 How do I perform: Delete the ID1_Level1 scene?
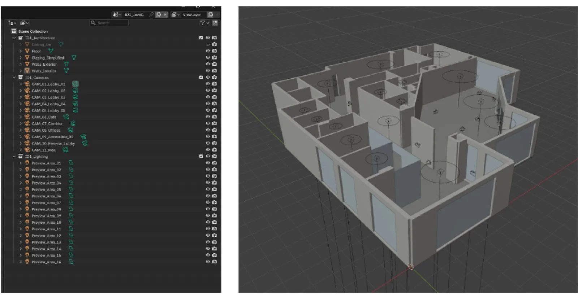165,15
